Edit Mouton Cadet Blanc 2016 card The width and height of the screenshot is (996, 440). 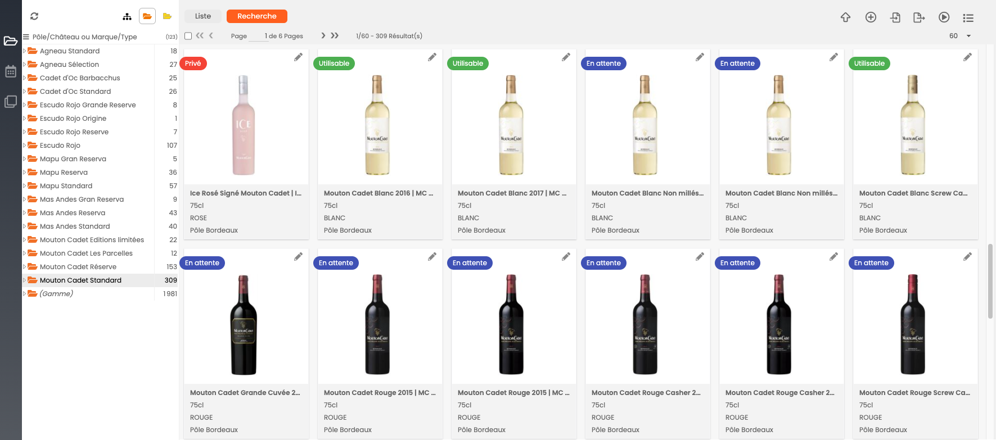click(x=432, y=57)
